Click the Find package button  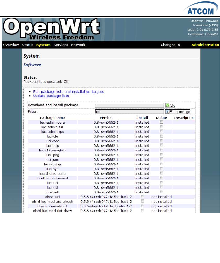pos(178,112)
